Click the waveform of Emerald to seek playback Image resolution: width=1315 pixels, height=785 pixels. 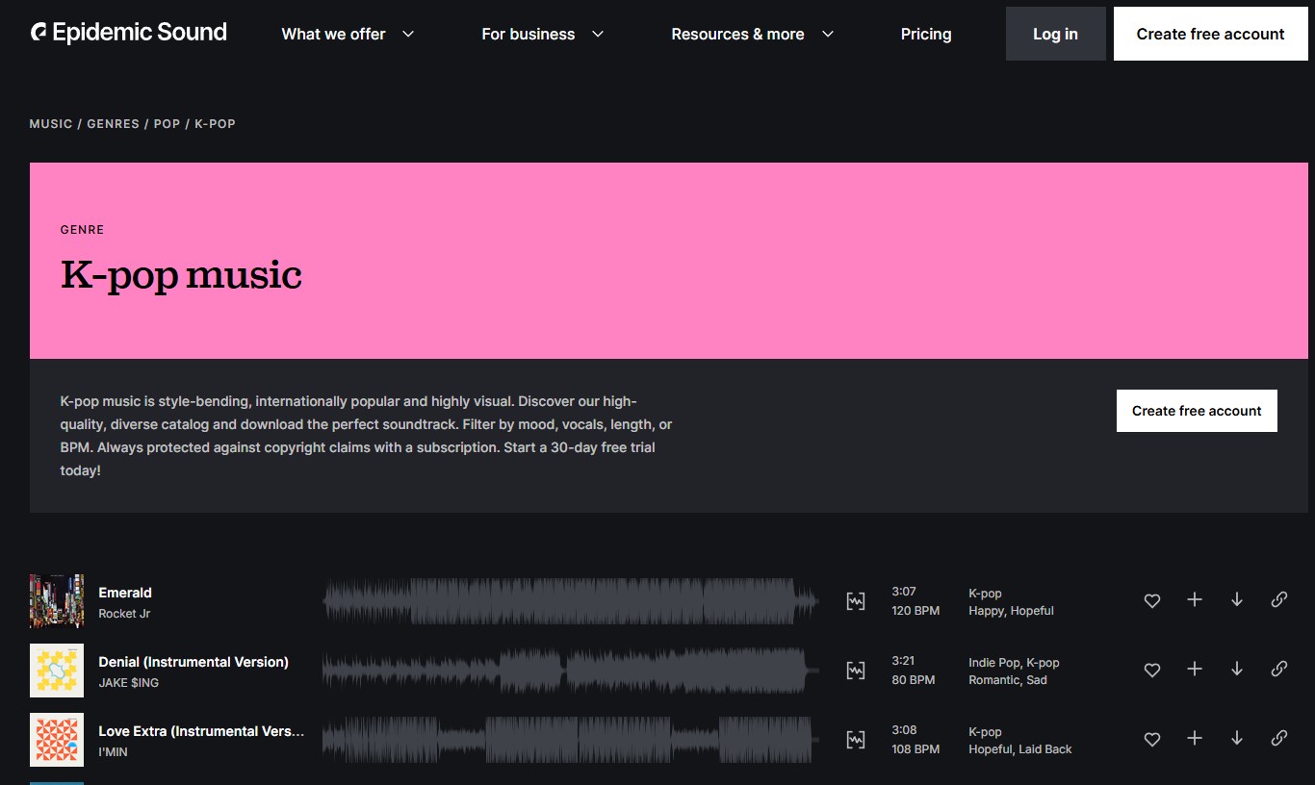click(x=570, y=600)
